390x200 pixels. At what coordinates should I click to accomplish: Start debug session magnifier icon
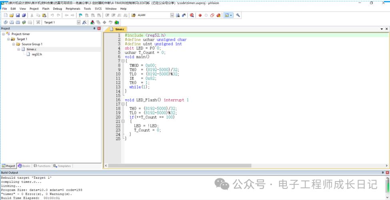coord(192,15)
